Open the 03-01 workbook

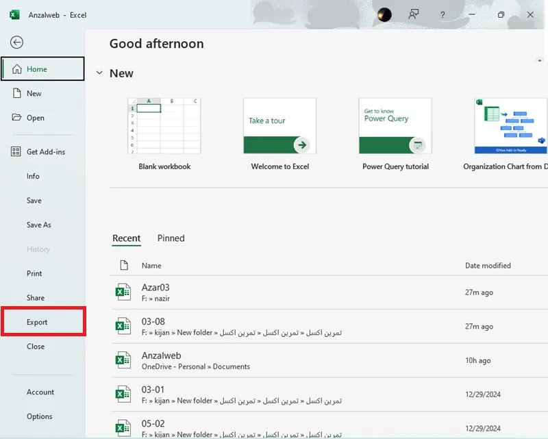click(x=329, y=394)
